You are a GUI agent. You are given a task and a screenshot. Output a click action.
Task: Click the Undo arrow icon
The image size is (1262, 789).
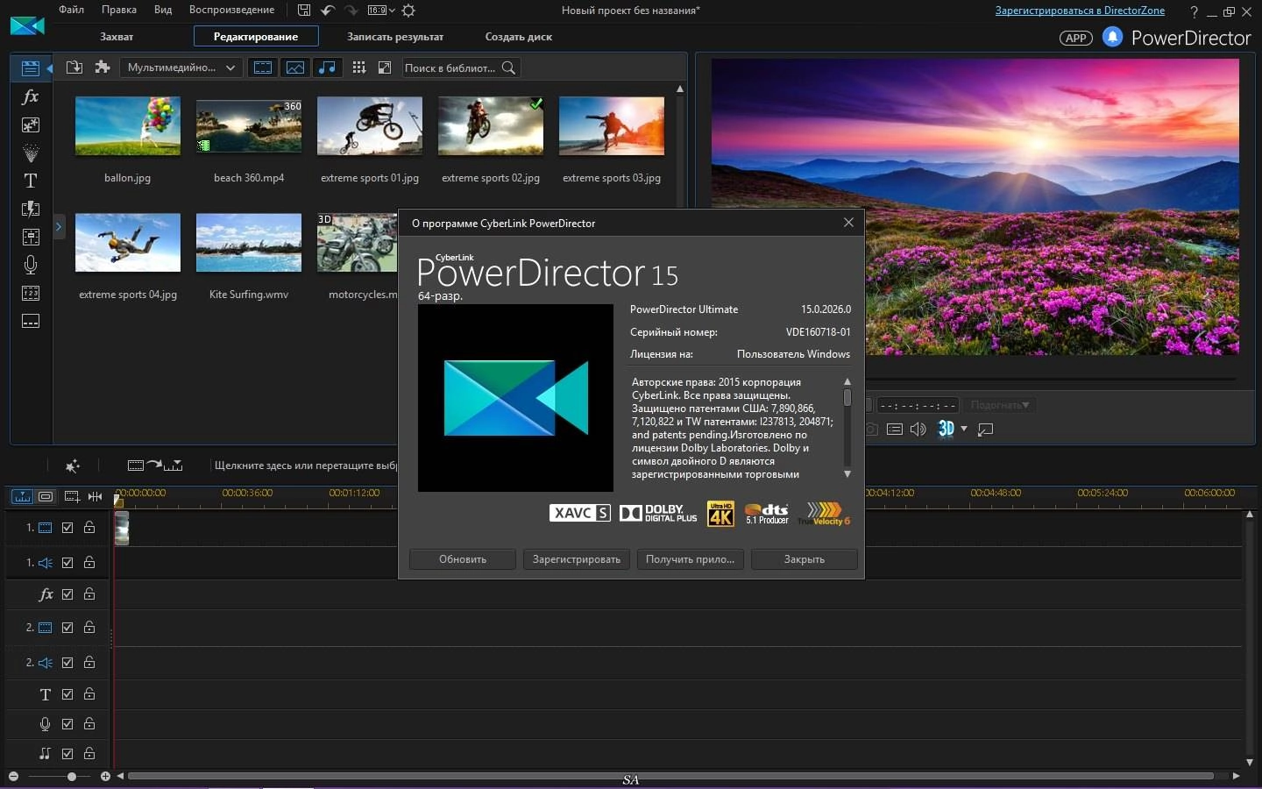click(x=328, y=11)
